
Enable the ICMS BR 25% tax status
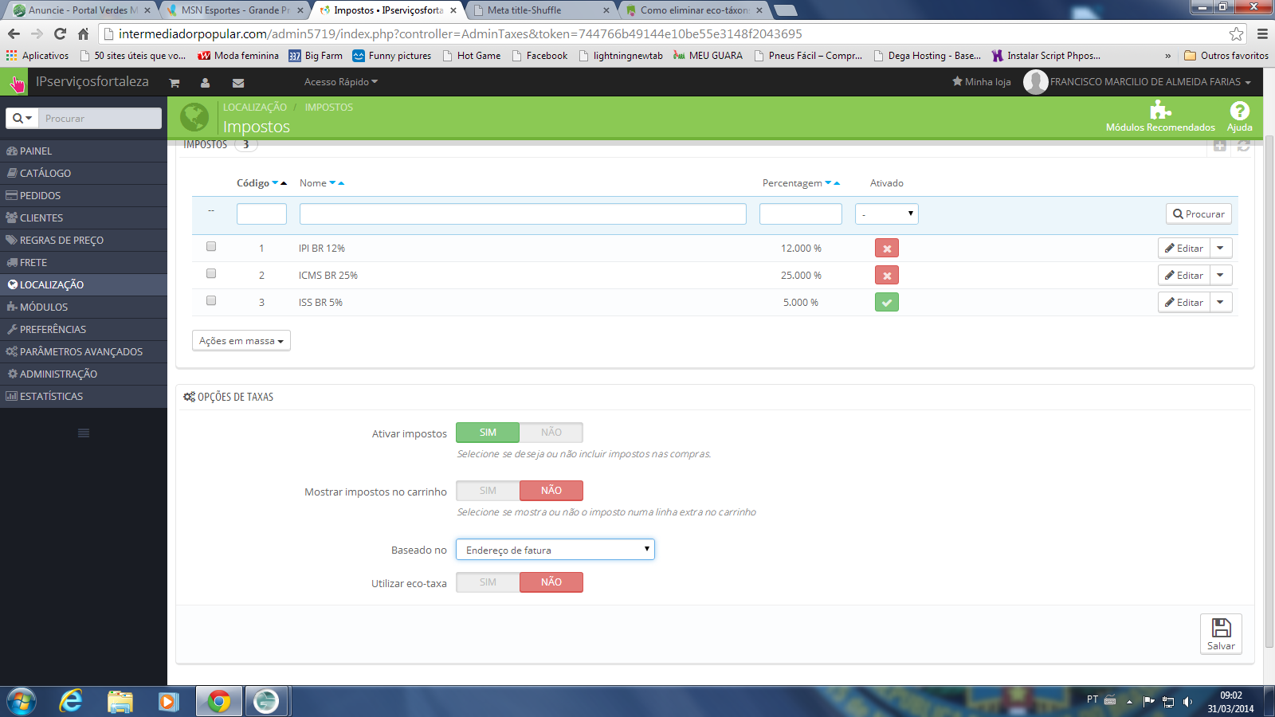click(x=887, y=276)
